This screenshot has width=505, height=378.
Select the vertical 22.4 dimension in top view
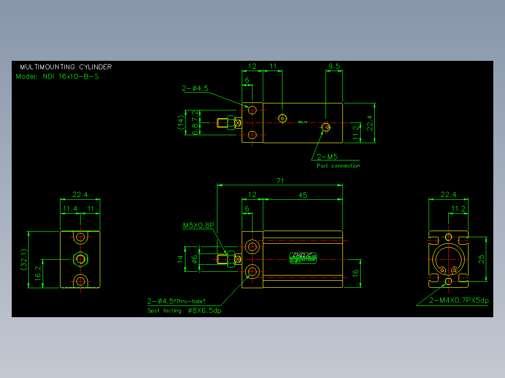(370, 123)
